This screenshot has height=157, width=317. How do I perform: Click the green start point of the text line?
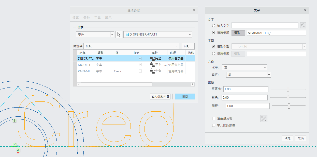[x=12, y=146]
